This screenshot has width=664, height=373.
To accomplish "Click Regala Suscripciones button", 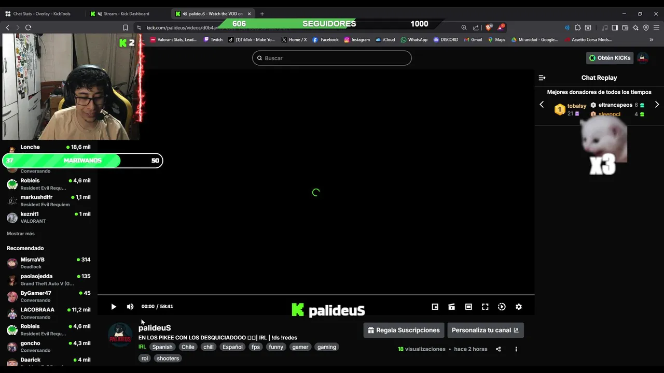I will 403,330.
